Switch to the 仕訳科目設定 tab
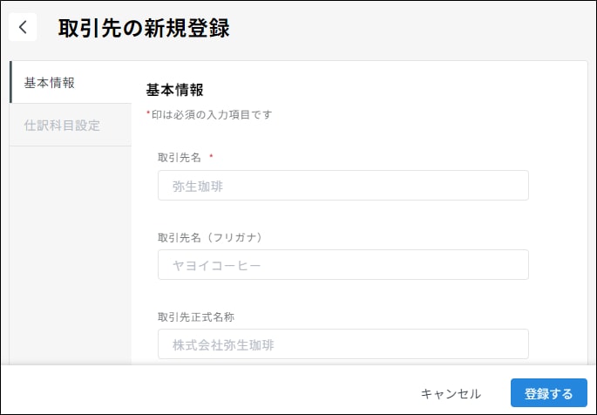 71,125
